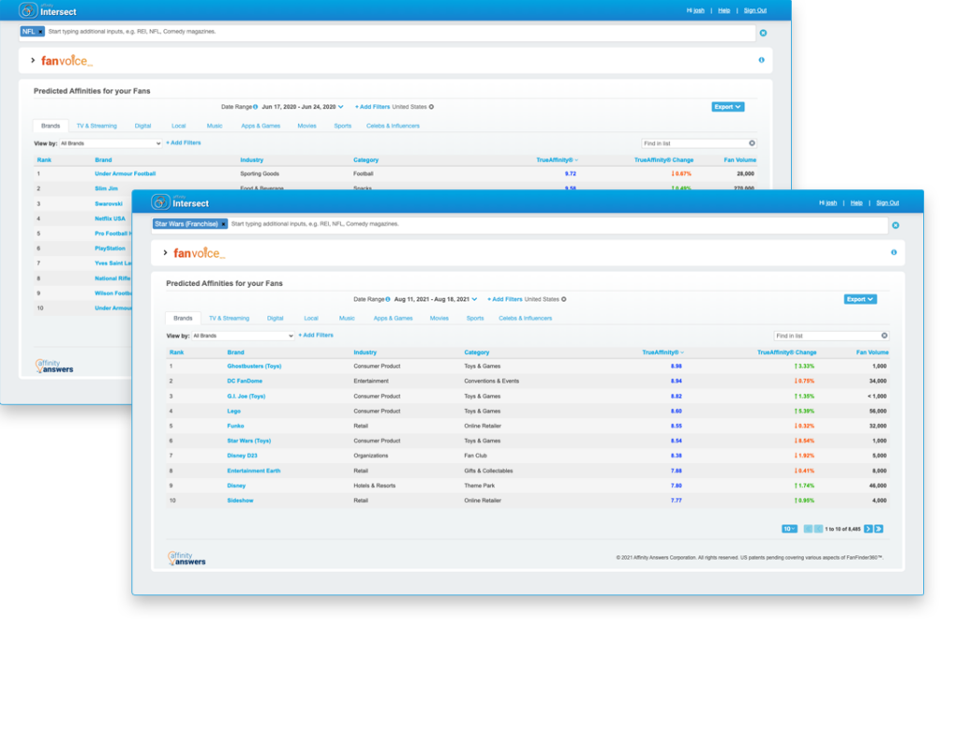This screenshot has height=735, width=954.
Task: Open G.I. Joe (Toys) brand link
Action: [x=246, y=396]
